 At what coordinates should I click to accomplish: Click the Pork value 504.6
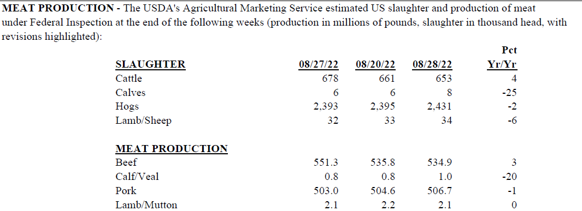pyautogui.click(x=383, y=191)
